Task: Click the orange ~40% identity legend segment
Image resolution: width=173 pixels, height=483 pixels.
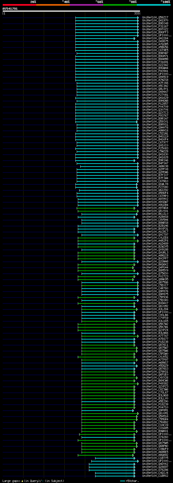Action: (x=53, y=5)
